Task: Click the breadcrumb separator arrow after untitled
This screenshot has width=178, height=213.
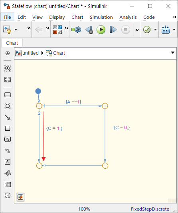Action: pos(42,53)
